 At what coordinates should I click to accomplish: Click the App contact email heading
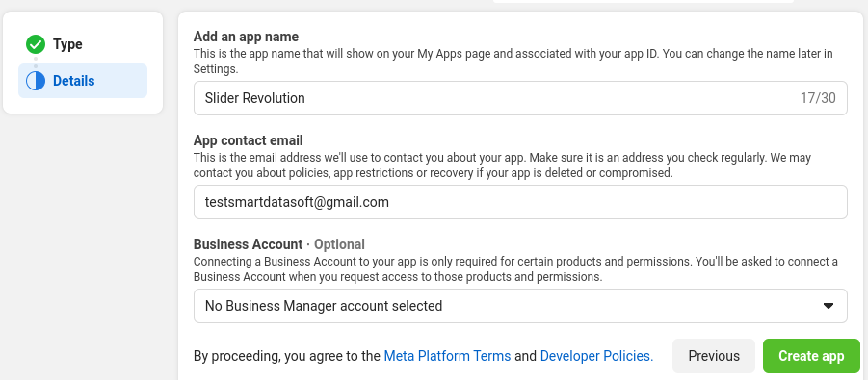tap(248, 140)
